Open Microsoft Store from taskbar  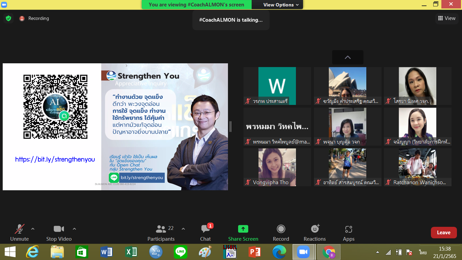(82, 252)
